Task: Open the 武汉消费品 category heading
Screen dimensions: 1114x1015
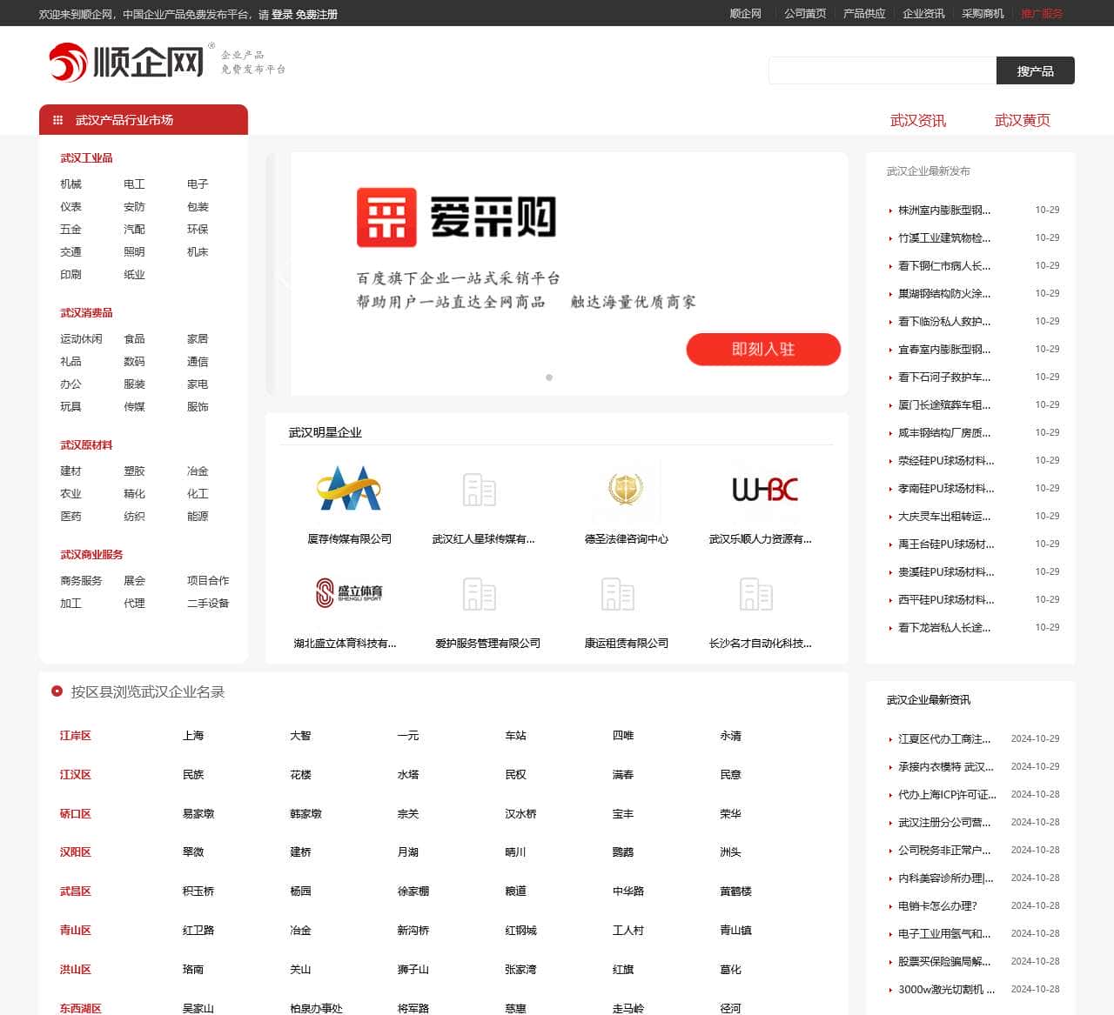Action: point(86,313)
